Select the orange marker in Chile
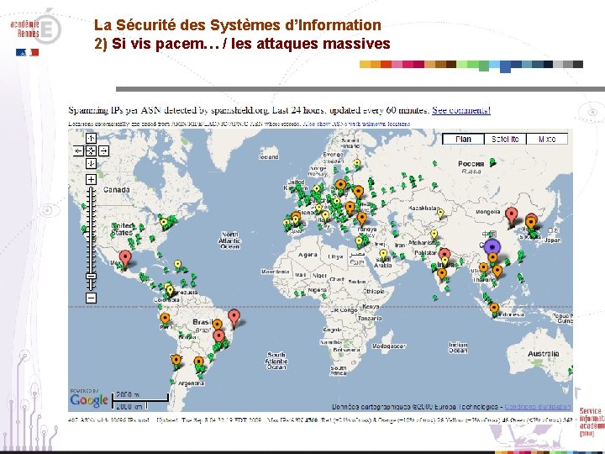Viewport: 605px width, 454px height. point(176,360)
